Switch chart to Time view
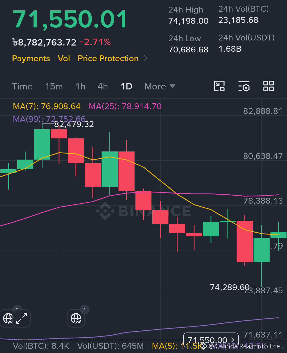 tap(22, 86)
